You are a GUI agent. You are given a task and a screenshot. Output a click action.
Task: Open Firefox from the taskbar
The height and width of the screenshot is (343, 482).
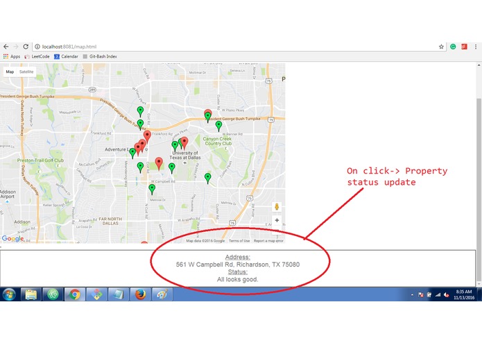(140, 294)
